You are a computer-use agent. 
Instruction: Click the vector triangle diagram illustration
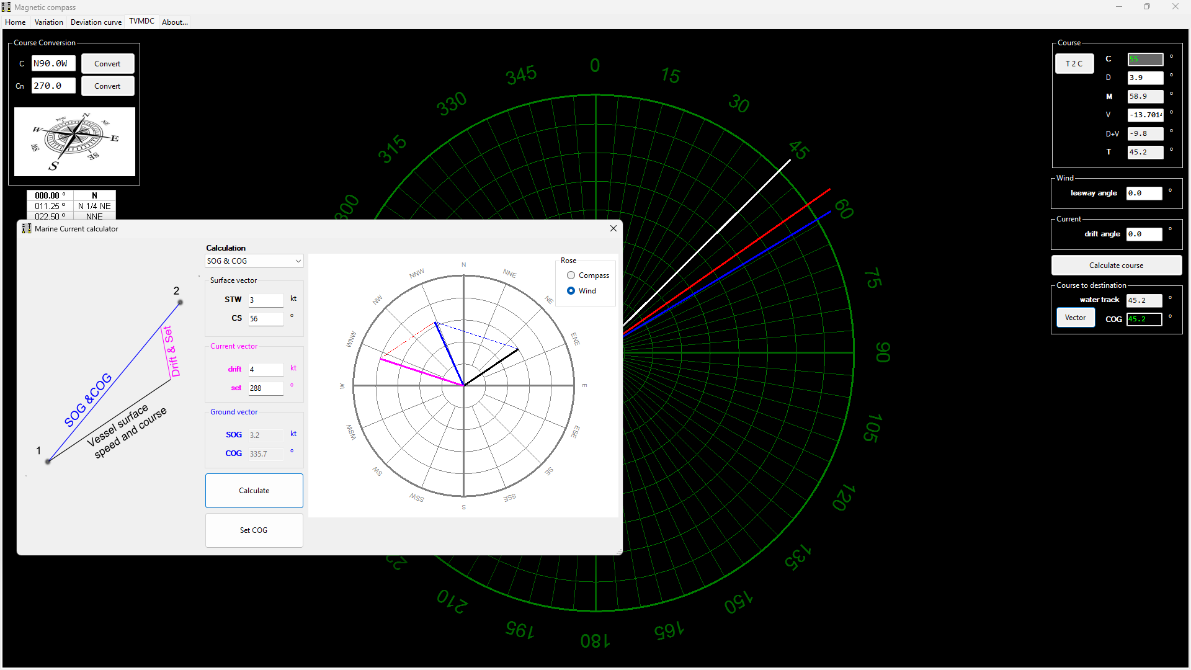(112, 378)
